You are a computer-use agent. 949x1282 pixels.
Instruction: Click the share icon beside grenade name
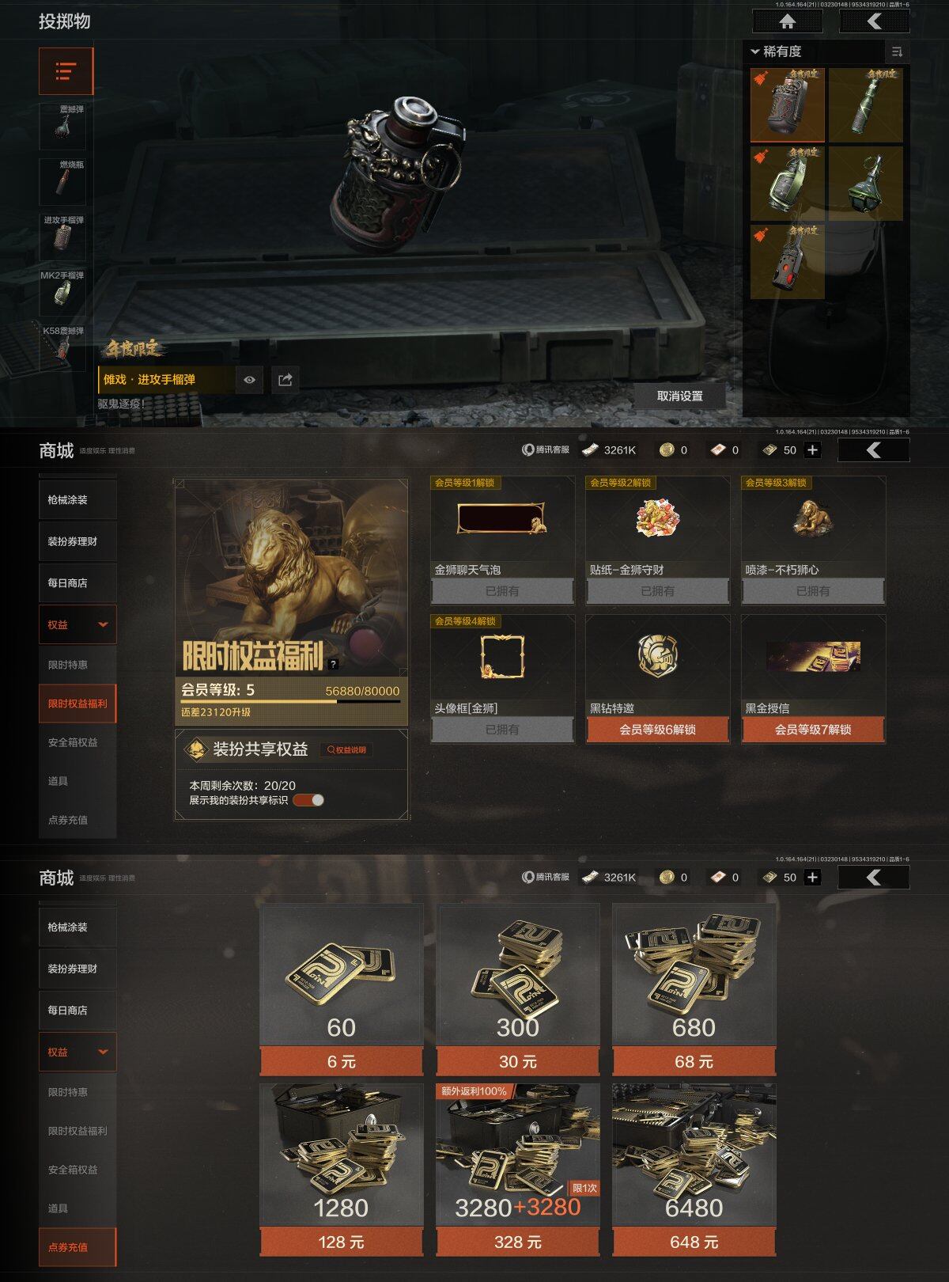pos(285,380)
